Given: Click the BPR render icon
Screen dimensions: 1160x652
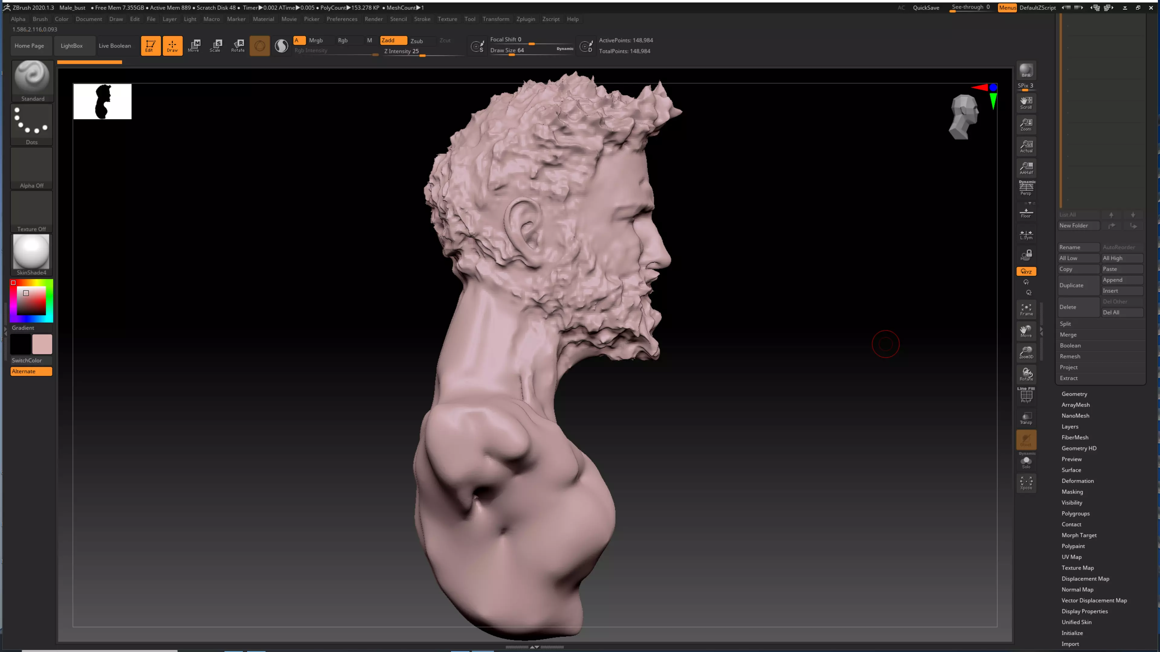Looking at the screenshot, I should [1026, 71].
